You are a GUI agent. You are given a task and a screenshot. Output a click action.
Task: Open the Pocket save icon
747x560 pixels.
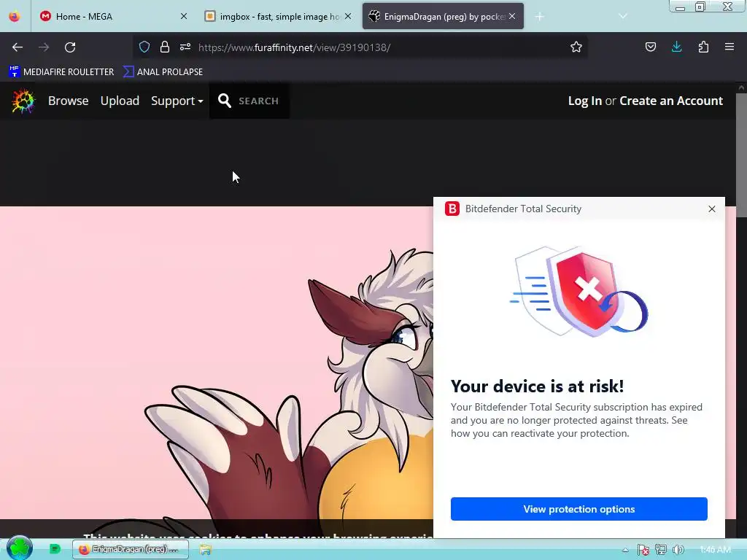coord(650,47)
